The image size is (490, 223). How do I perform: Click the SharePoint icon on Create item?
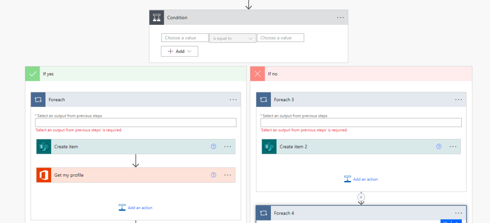tap(44, 147)
